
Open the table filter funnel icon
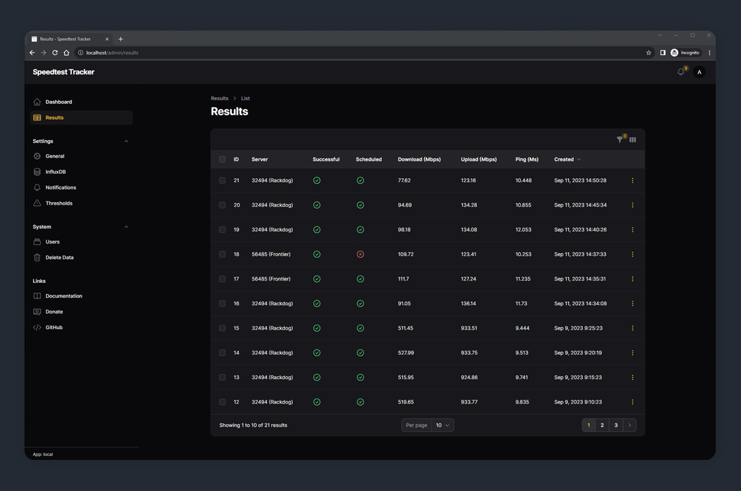coord(619,139)
